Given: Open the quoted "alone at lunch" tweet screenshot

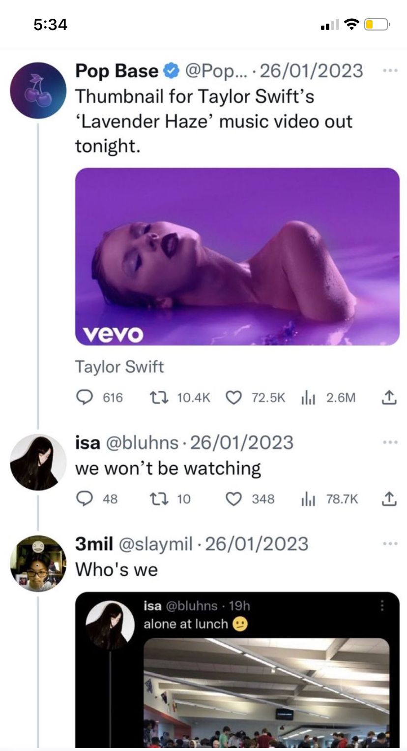Looking at the screenshot, I should click(x=237, y=669).
